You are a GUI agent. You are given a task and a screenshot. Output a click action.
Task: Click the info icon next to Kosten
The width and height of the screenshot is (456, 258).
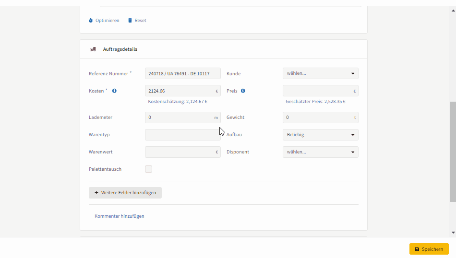point(114,91)
